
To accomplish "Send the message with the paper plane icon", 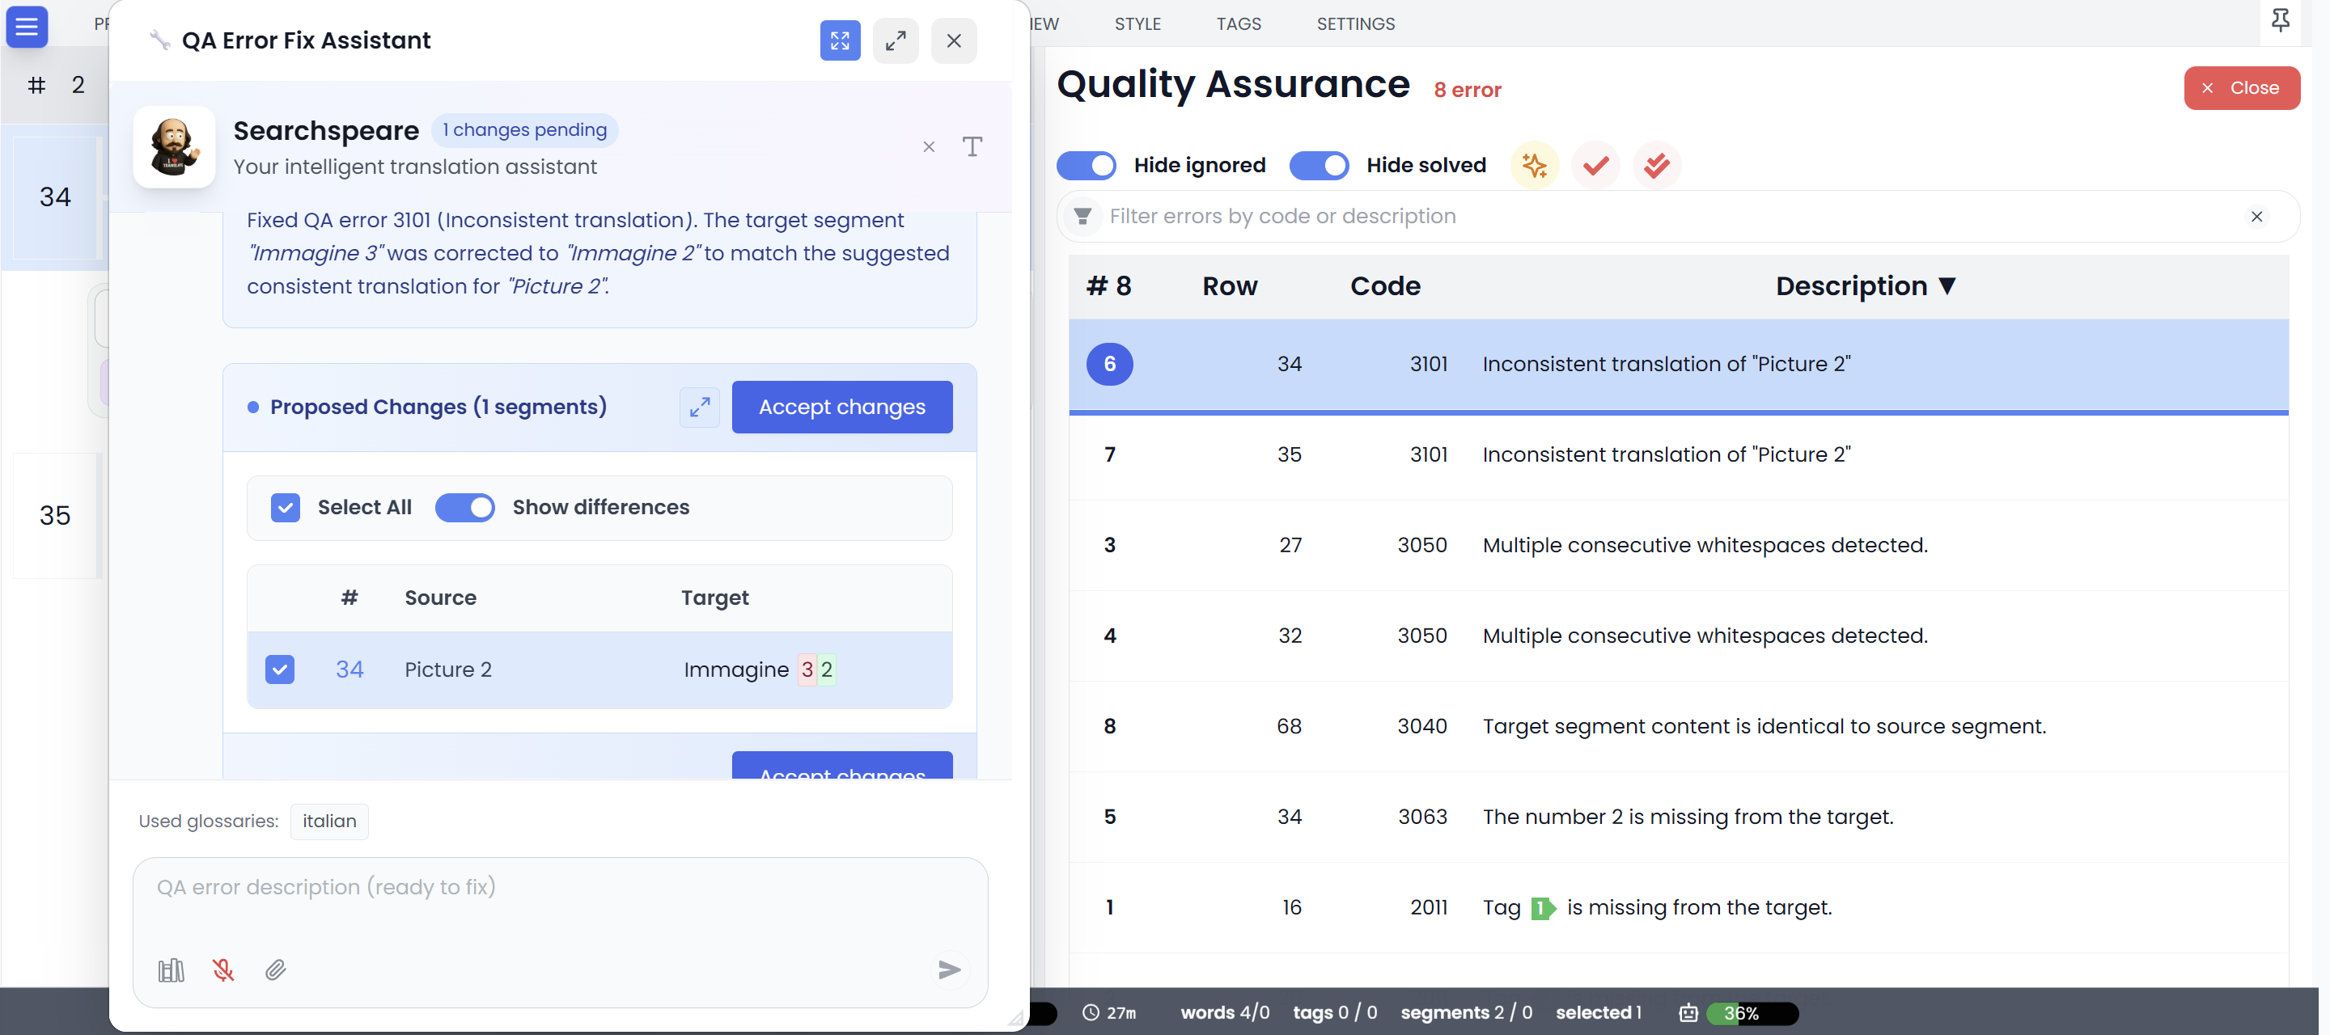I will coord(949,970).
